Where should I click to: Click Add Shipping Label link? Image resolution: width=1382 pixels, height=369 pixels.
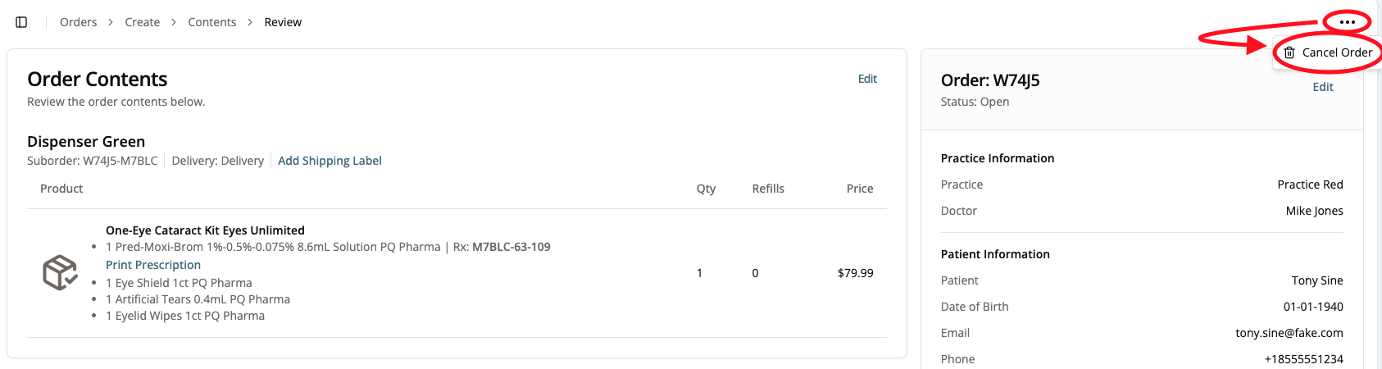point(330,161)
